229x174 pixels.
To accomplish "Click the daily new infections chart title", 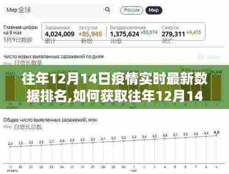I will pyautogui.click(x=54, y=57).
